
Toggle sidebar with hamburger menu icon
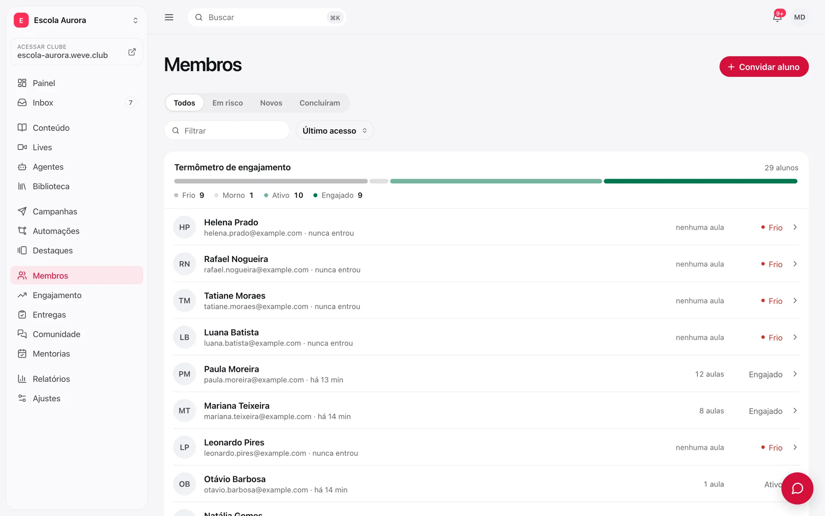pos(169,17)
